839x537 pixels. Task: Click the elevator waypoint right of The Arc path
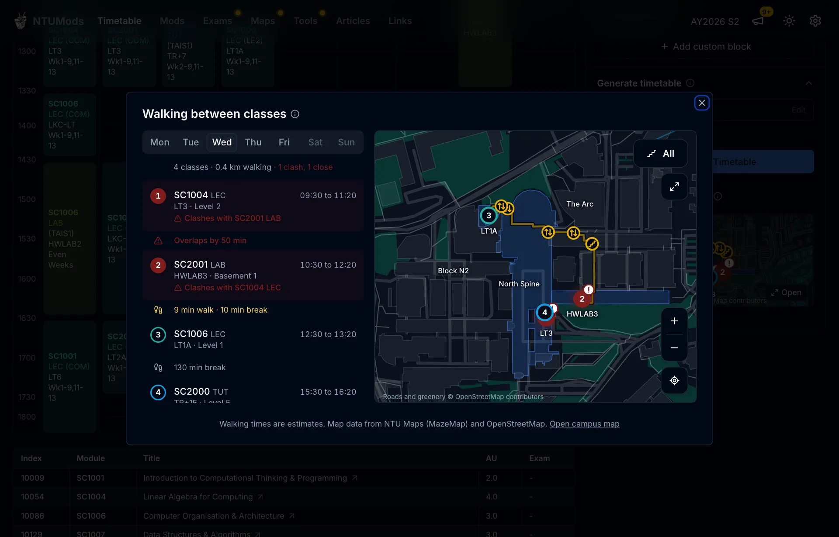573,233
